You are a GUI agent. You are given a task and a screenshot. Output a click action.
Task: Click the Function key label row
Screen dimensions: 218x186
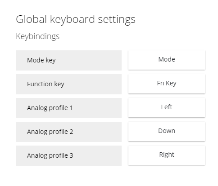[68, 84]
